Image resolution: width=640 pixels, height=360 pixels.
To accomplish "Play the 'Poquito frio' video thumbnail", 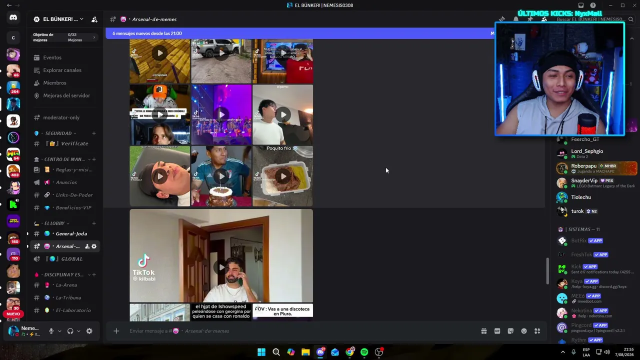I will [283, 176].
